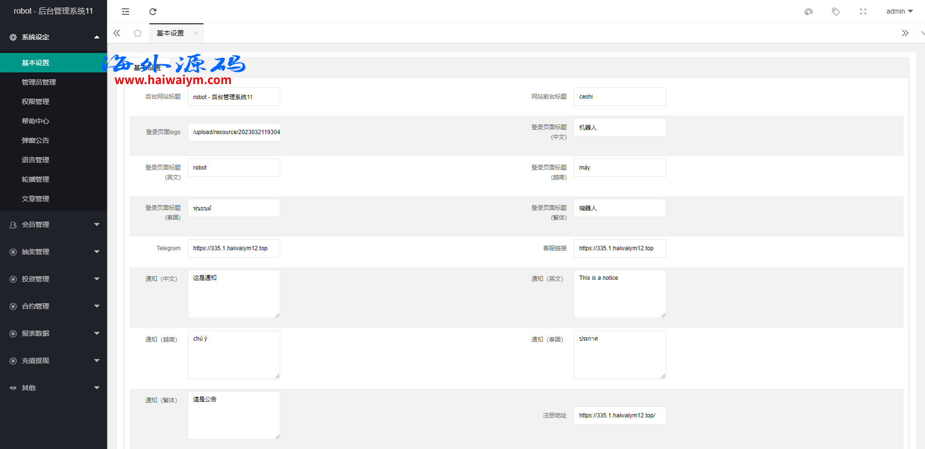This screenshot has width=925, height=449.
Task: Go to 文章管理 page
Action: [x=36, y=199]
